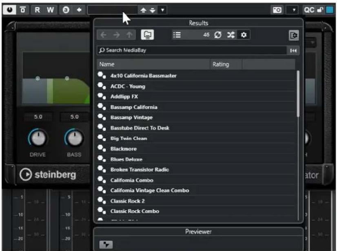Sort results by the Rating column
The width and height of the screenshot is (337, 251).
point(226,64)
